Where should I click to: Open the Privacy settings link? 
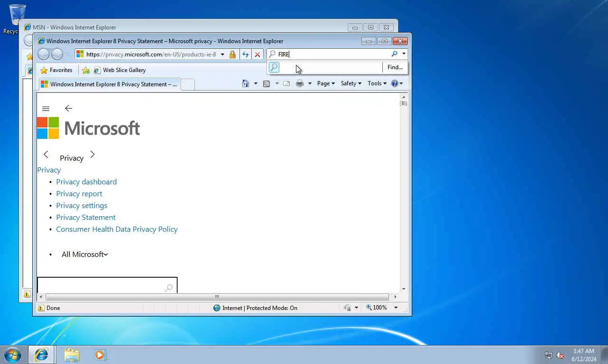pyautogui.click(x=82, y=206)
